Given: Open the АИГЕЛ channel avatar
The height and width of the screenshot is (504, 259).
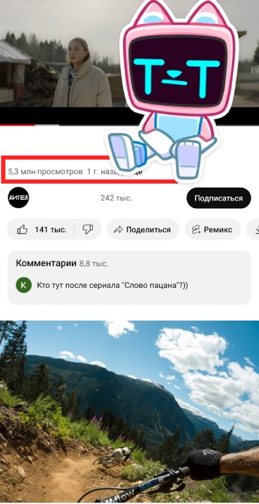Looking at the screenshot, I should pos(18,198).
